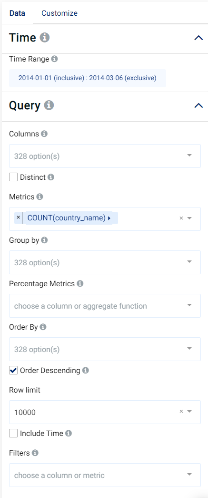Enable the Distinct checkbox

(13, 177)
